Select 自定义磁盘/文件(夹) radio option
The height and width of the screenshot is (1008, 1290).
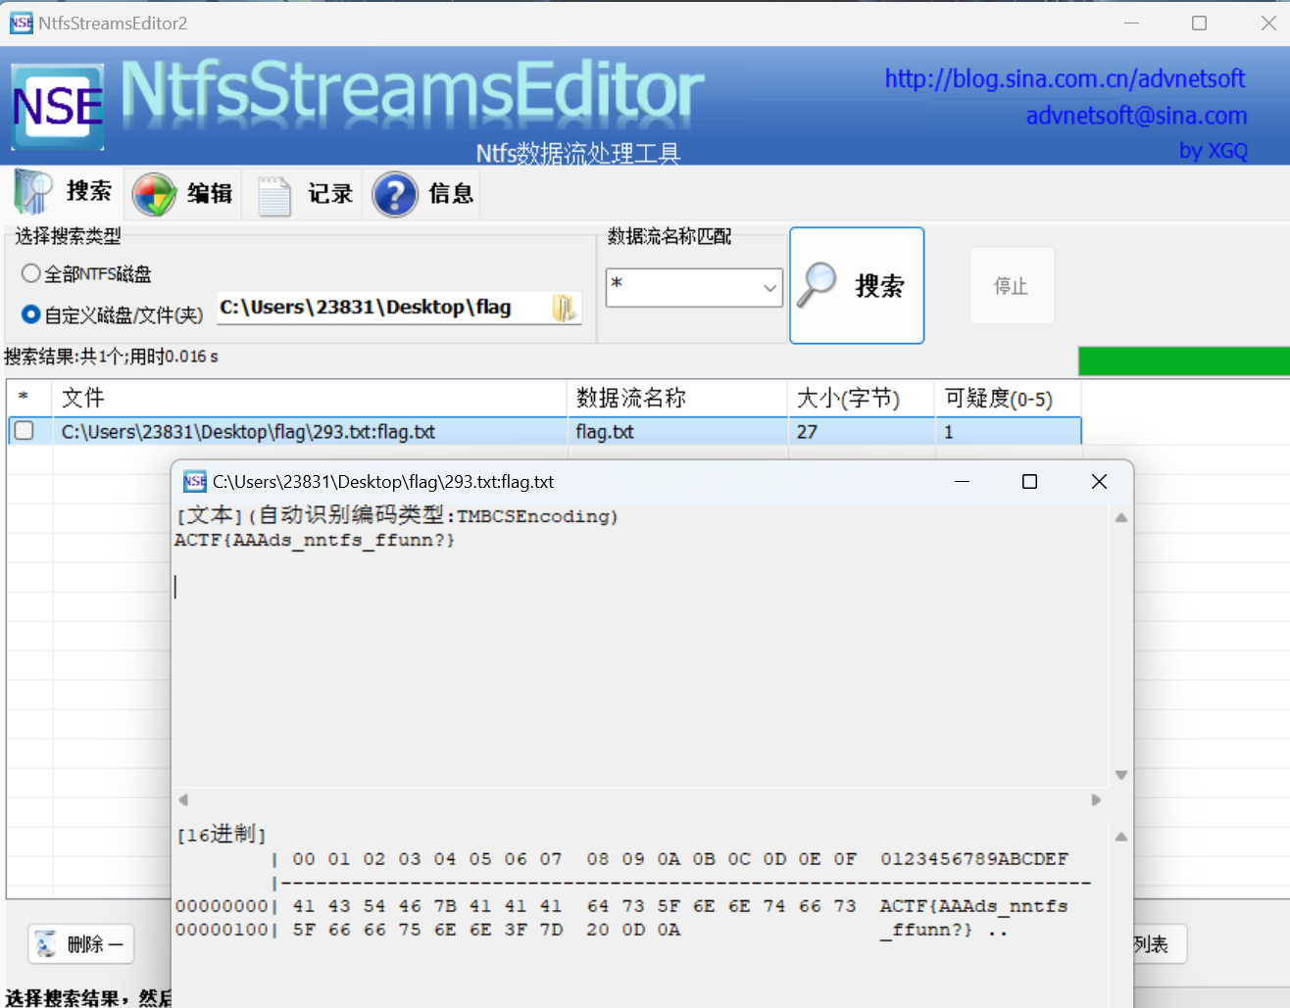click(112, 314)
